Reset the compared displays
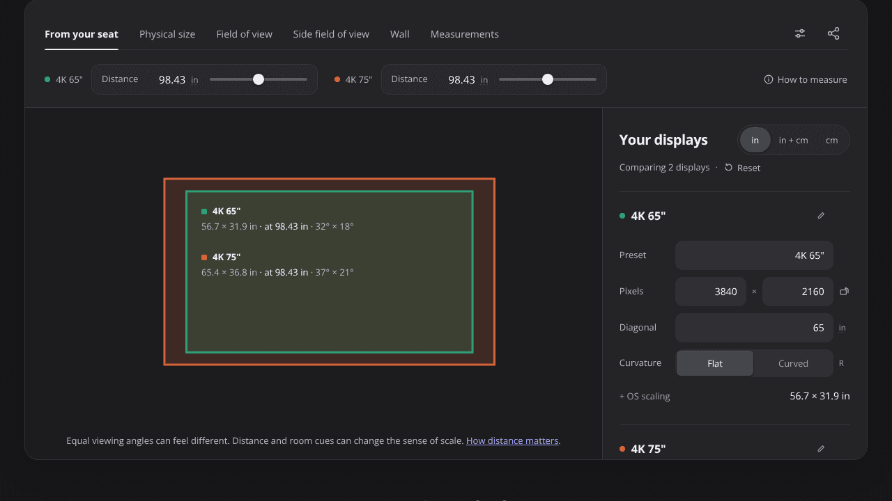This screenshot has width=892, height=501. pos(743,168)
